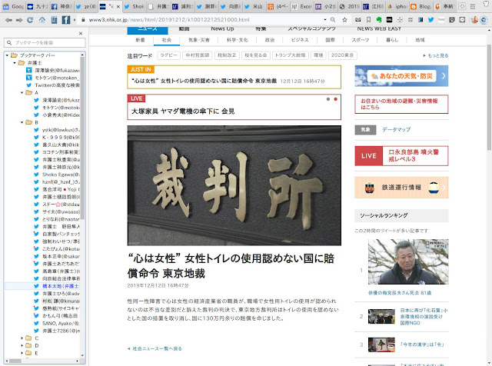
Task: Click the 社会ニュース一覧へ戻る link
Action: pos(157,349)
